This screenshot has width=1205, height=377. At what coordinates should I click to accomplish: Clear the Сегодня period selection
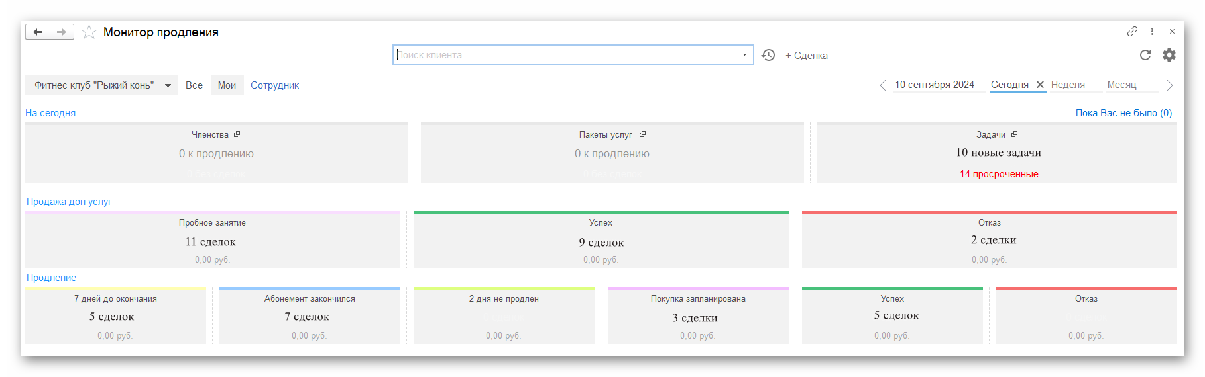1040,85
